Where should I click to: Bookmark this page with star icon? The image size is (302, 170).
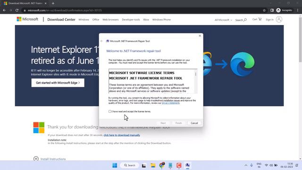click(x=264, y=10)
